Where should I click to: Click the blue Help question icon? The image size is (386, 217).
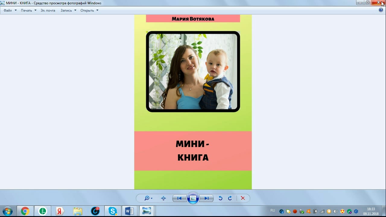[381, 10]
